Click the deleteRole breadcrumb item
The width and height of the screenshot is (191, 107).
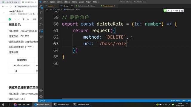click(70, 9)
